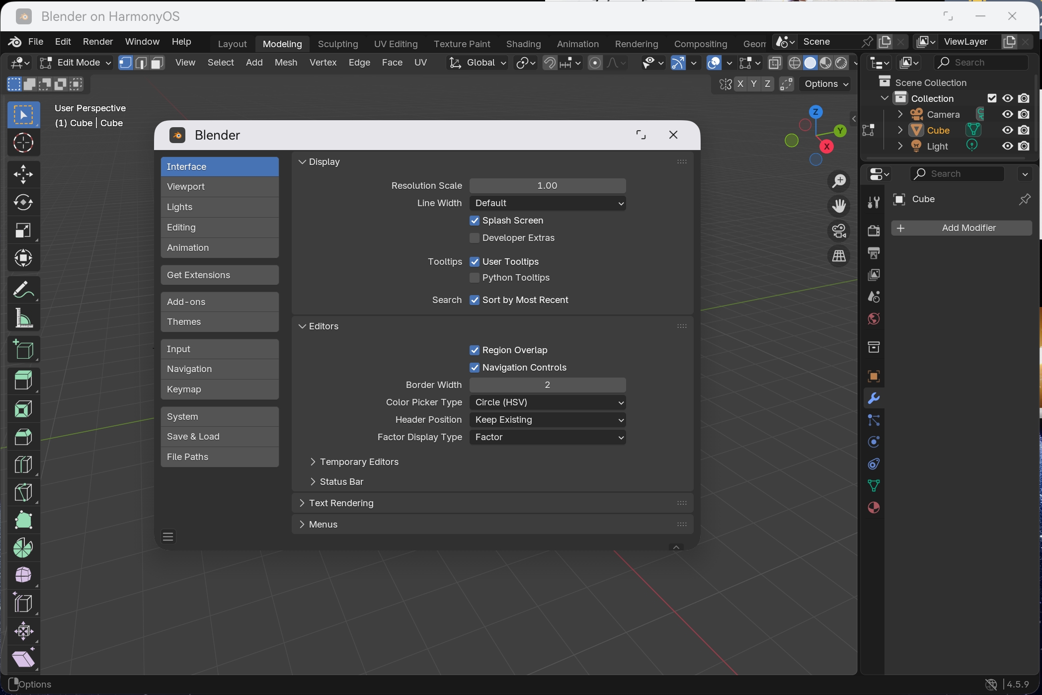Hide the Camera in the outliner
The image size is (1042, 695).
pyautogui.click(x=1007, y=114)
